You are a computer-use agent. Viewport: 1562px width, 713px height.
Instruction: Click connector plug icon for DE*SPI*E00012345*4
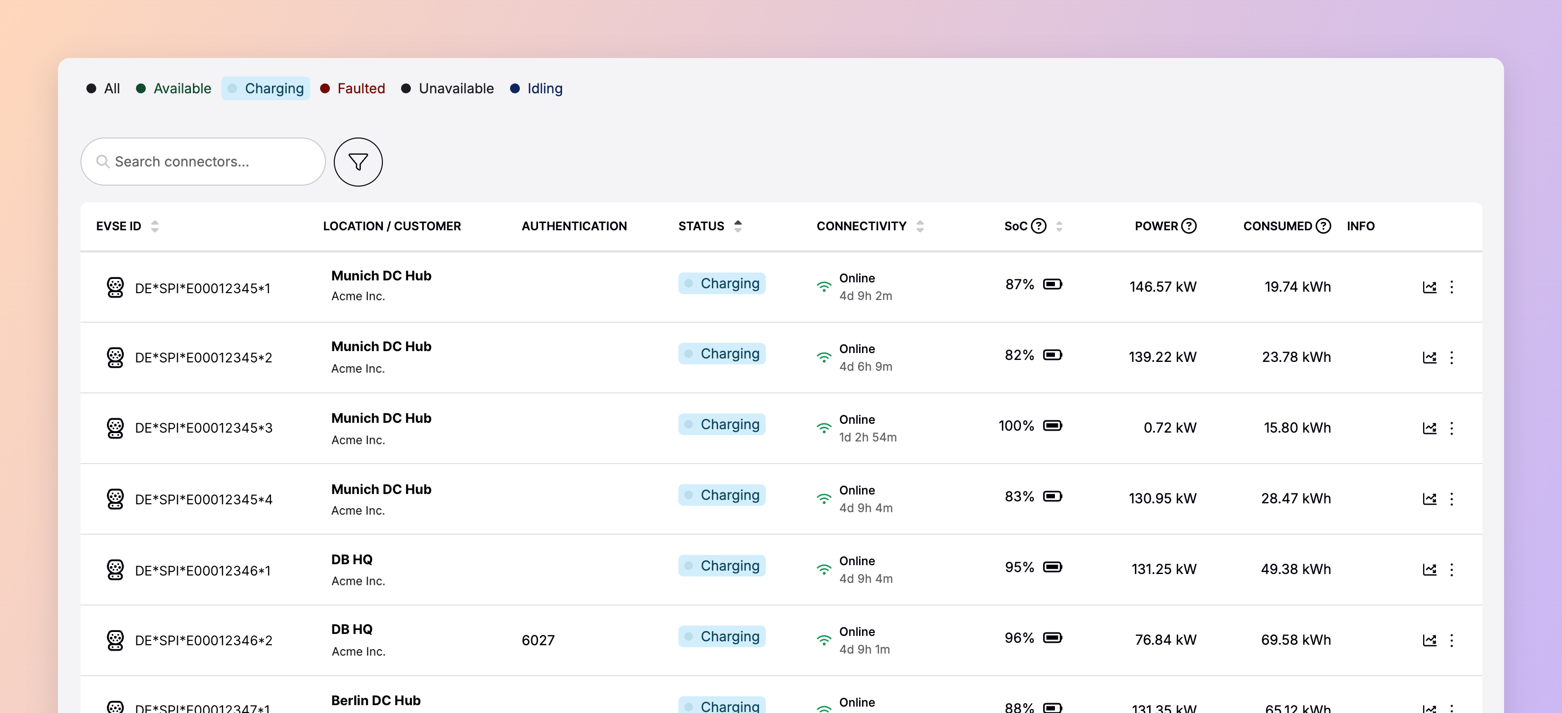(115, 499)
